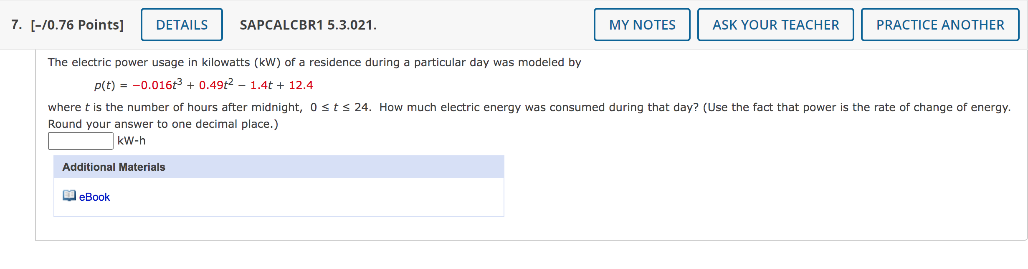This screenshot has width=1028, height=269.
Task: Open MY NOTES for this question
Action: [x=642, y=25]
